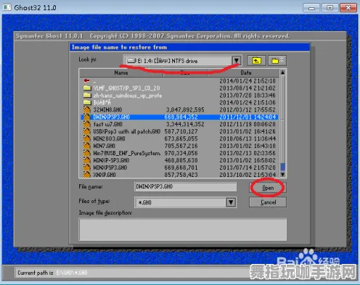Sort file list by Name column header
Screen dimensions: 360x285
121,73
